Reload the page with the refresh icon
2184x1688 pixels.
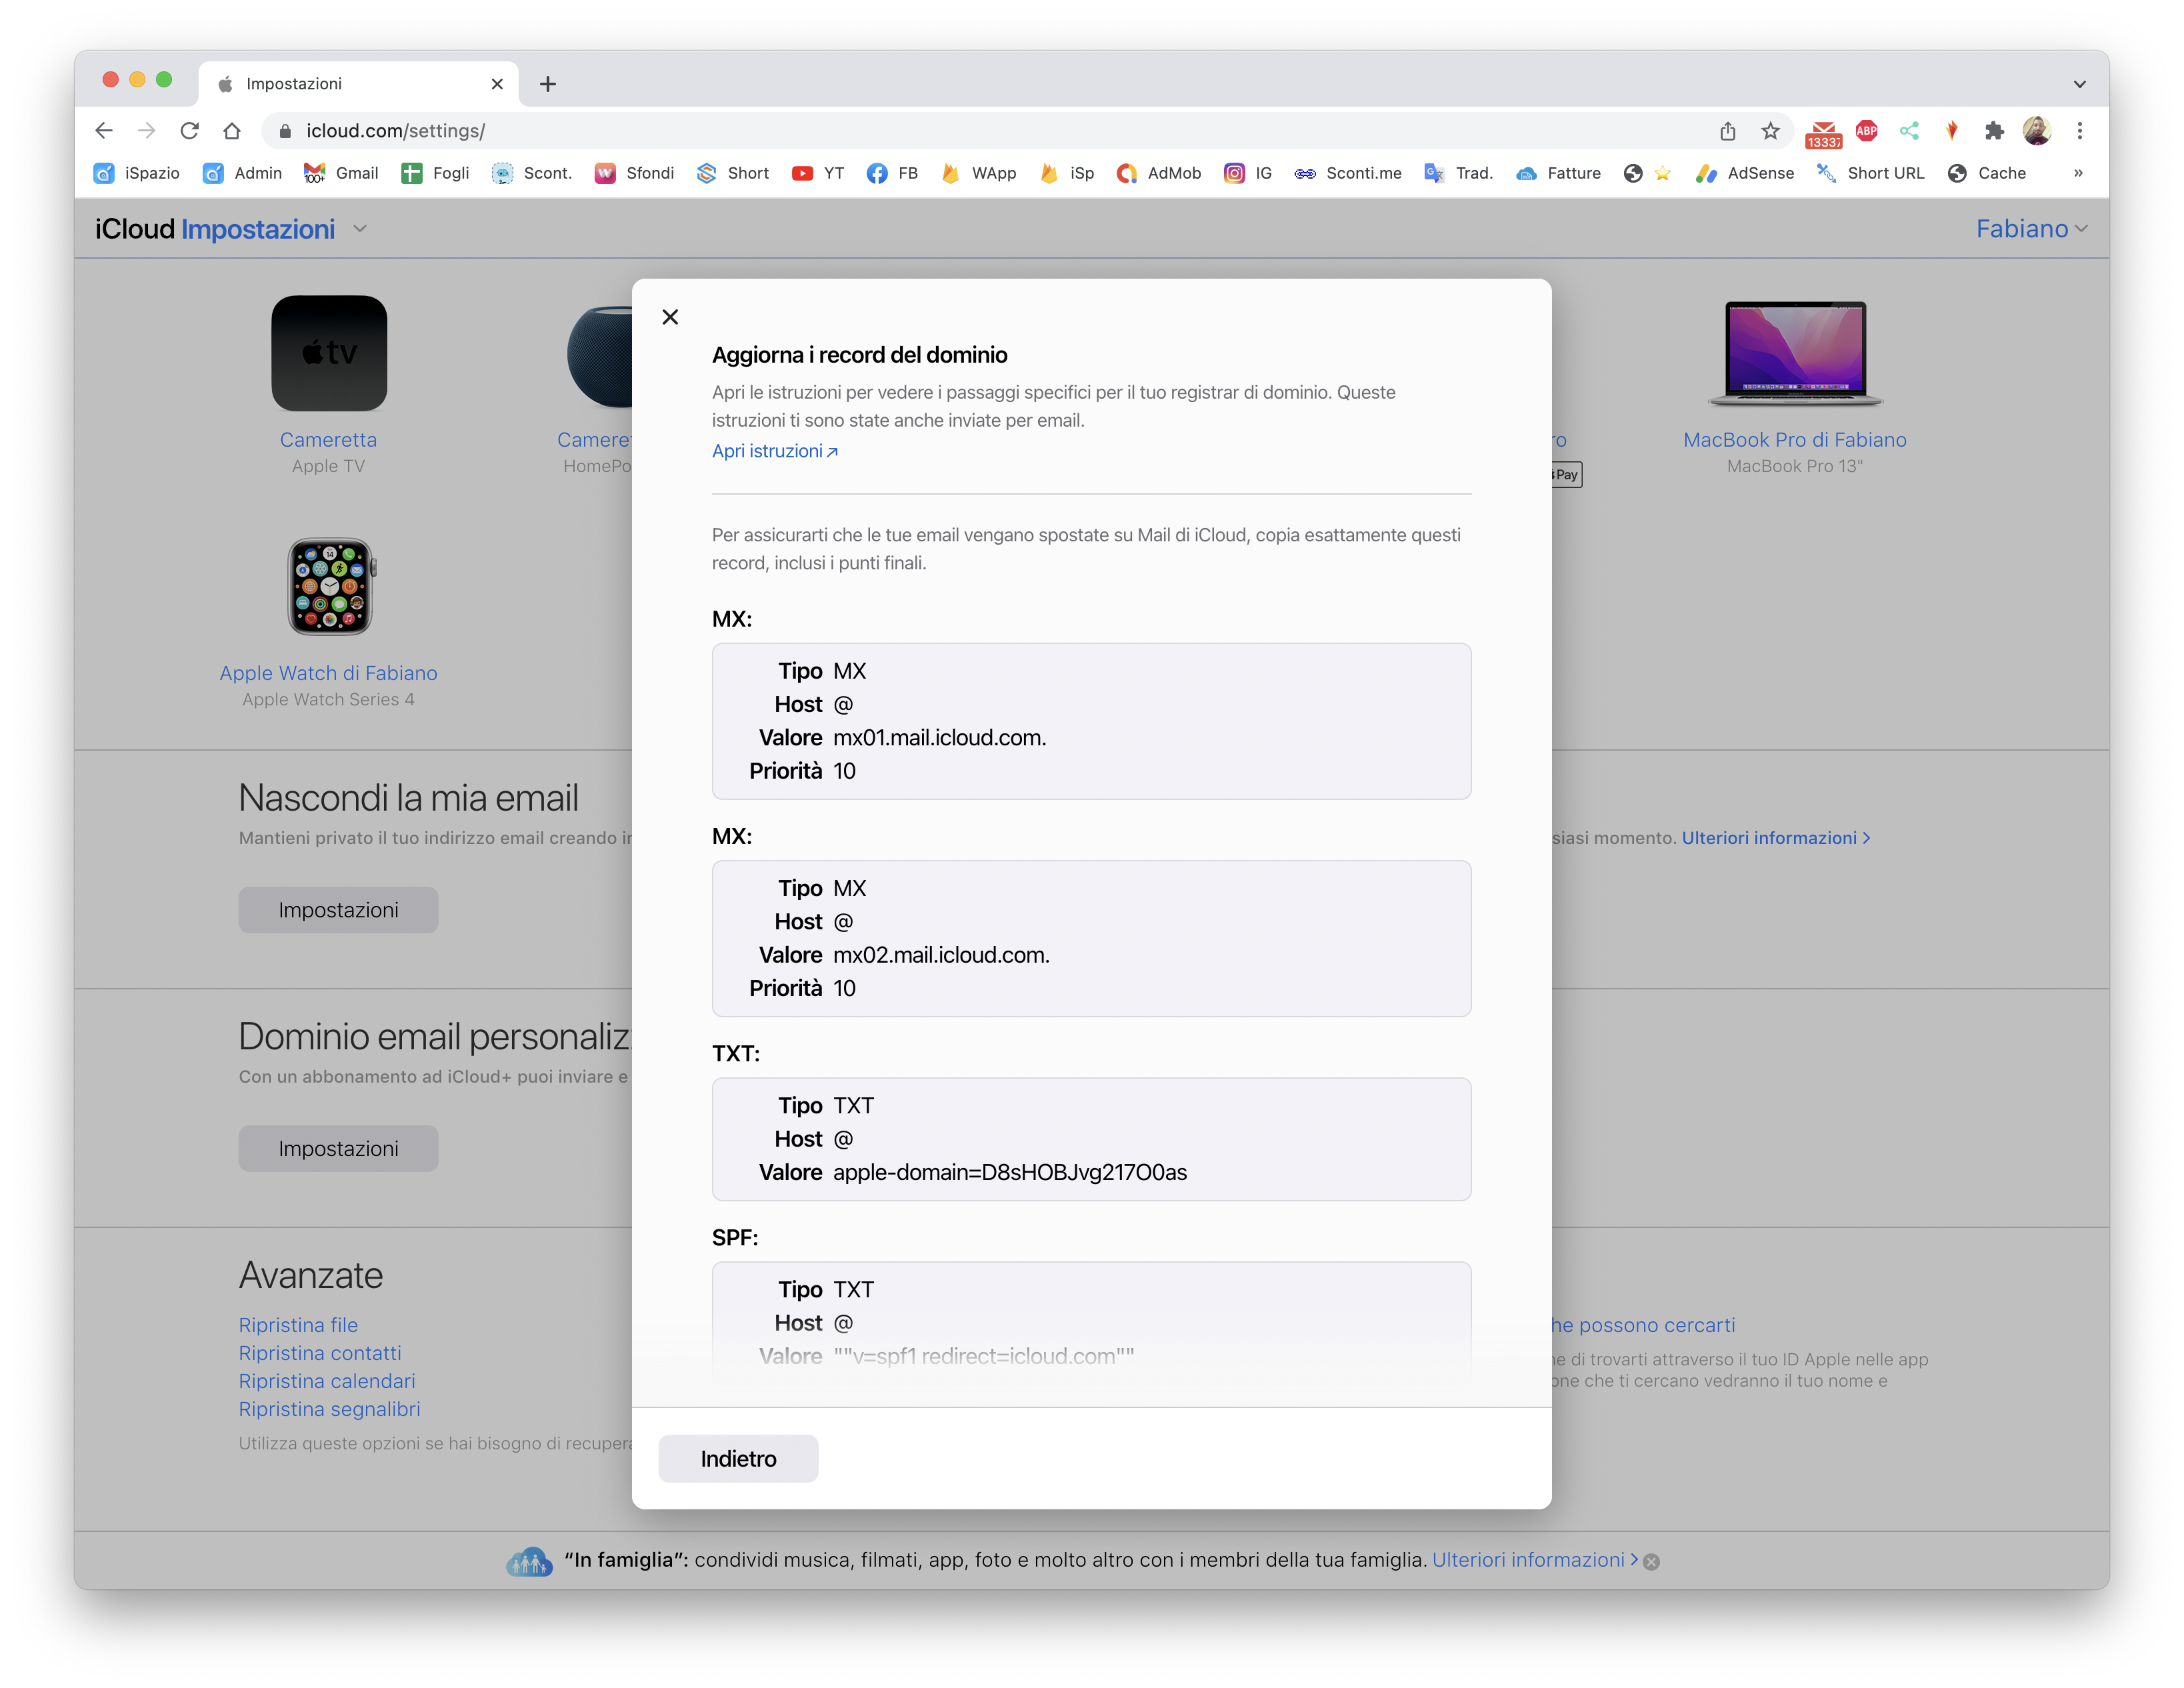pos(189,131)
